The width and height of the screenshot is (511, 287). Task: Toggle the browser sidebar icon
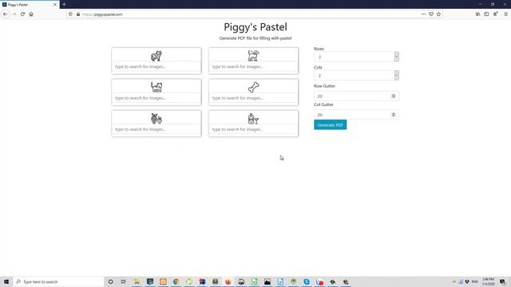click(486, 14)
